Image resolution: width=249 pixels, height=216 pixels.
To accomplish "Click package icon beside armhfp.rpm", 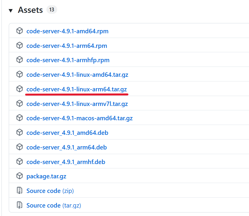I will [20, 60].
